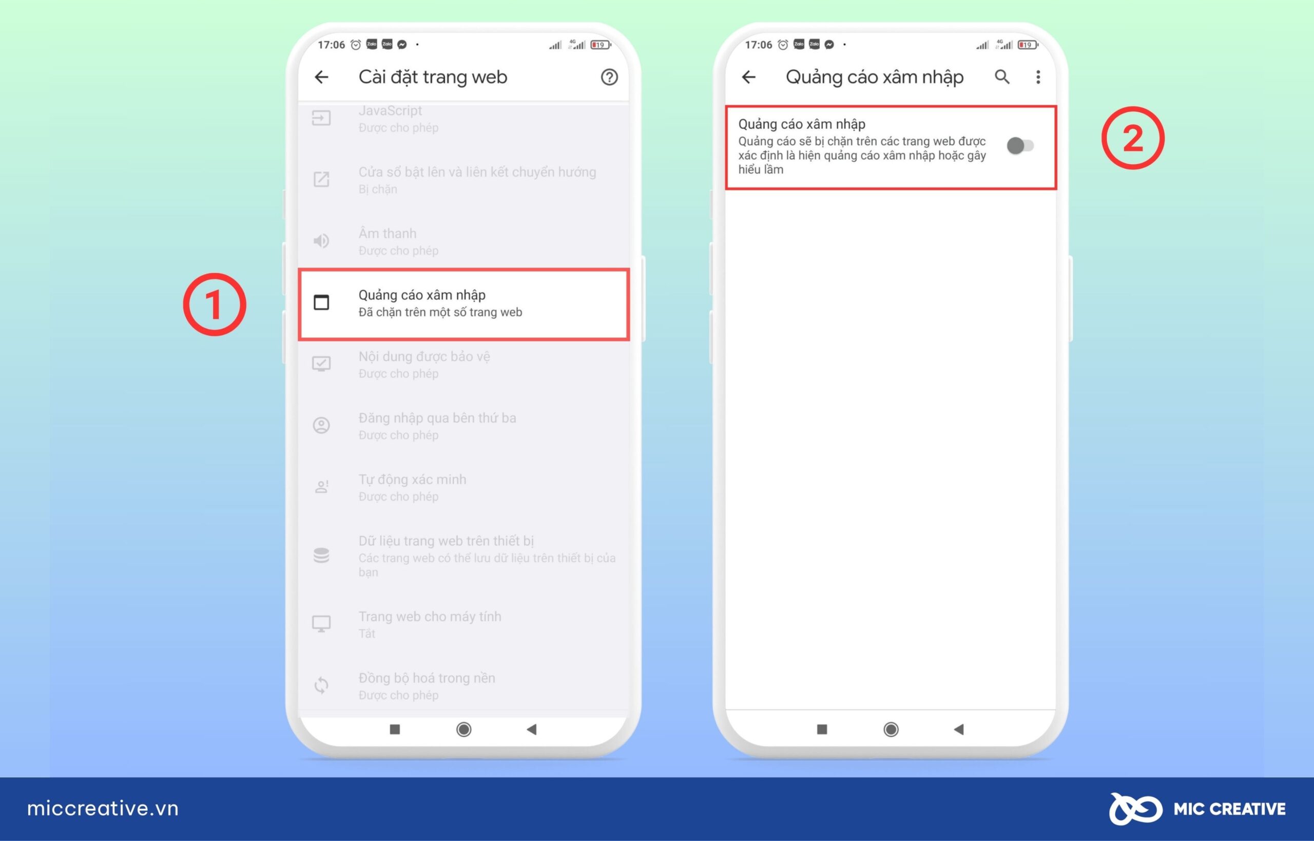Click the three-dot menu on right screen
The width and height of the screenshot is (1314, 841).
(1038, 75)
